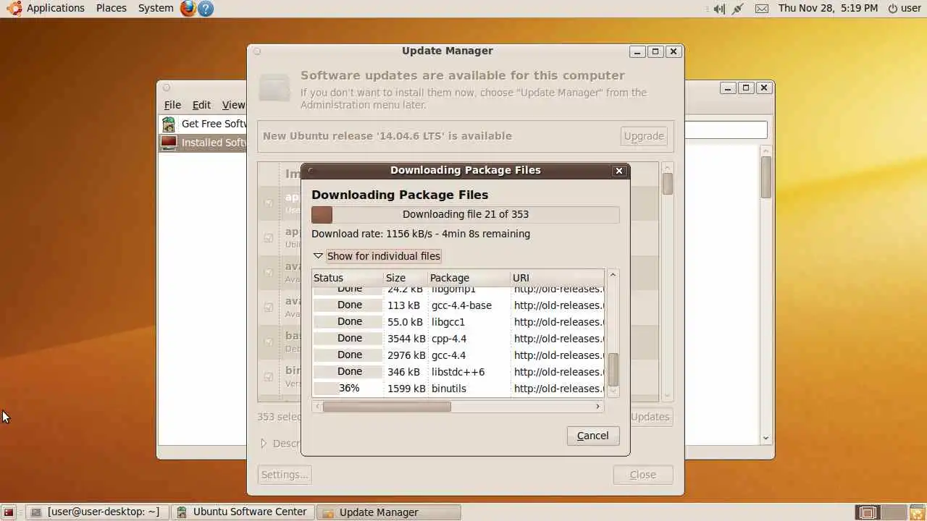
Task: Click the Update Manager list scrollbar thumb
Action: [x=667, y=183]
